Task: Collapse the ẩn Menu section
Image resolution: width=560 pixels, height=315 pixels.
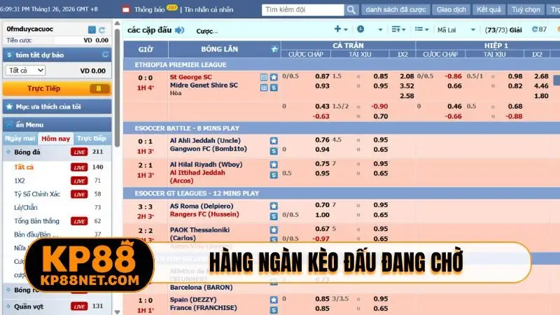Action: click(57, 125)
